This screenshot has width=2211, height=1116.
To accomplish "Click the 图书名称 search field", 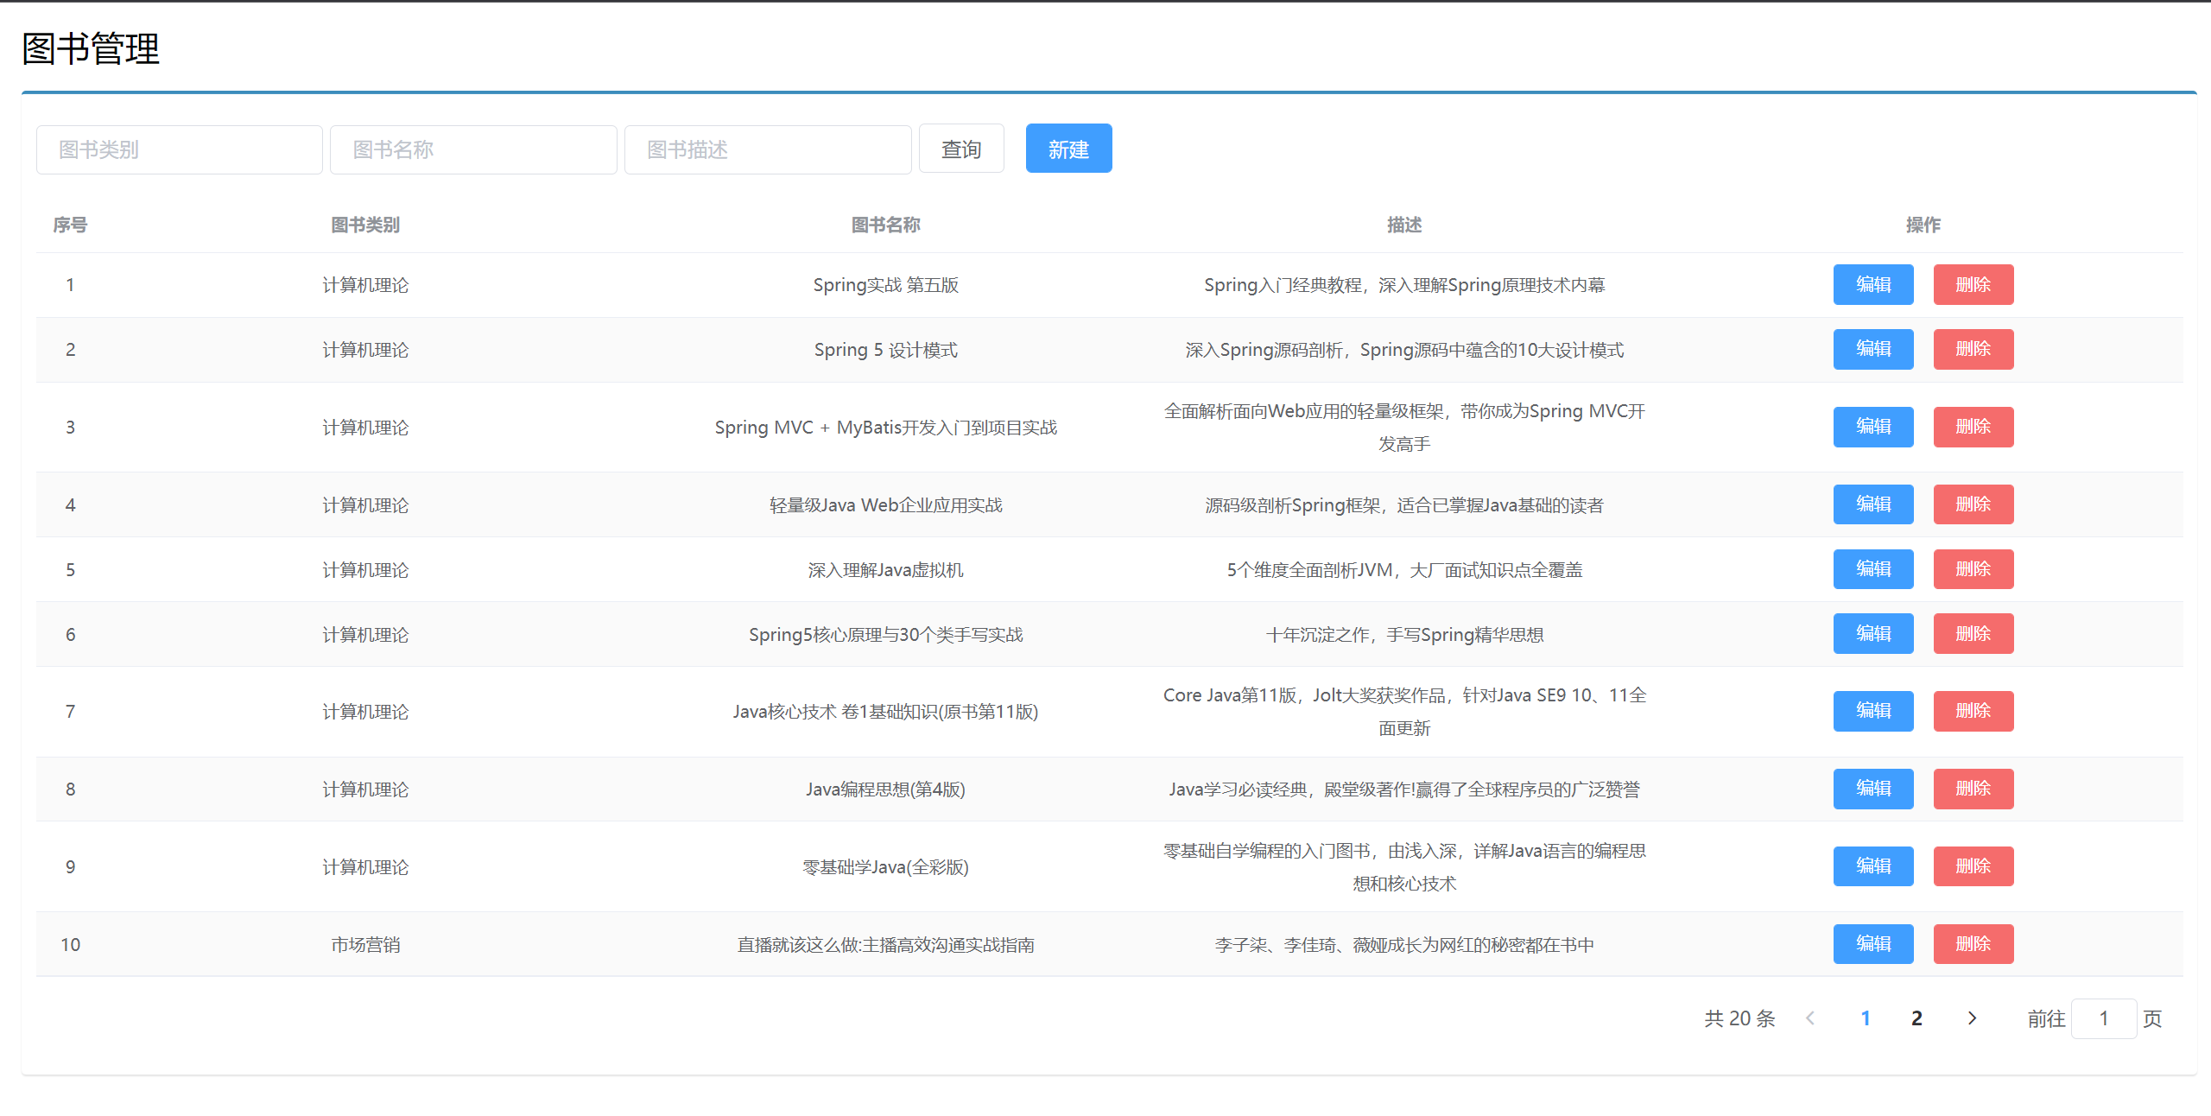I will point(472,149).
